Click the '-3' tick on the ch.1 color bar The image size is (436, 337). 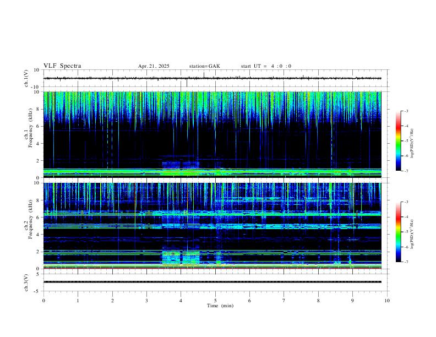(406, 111)
